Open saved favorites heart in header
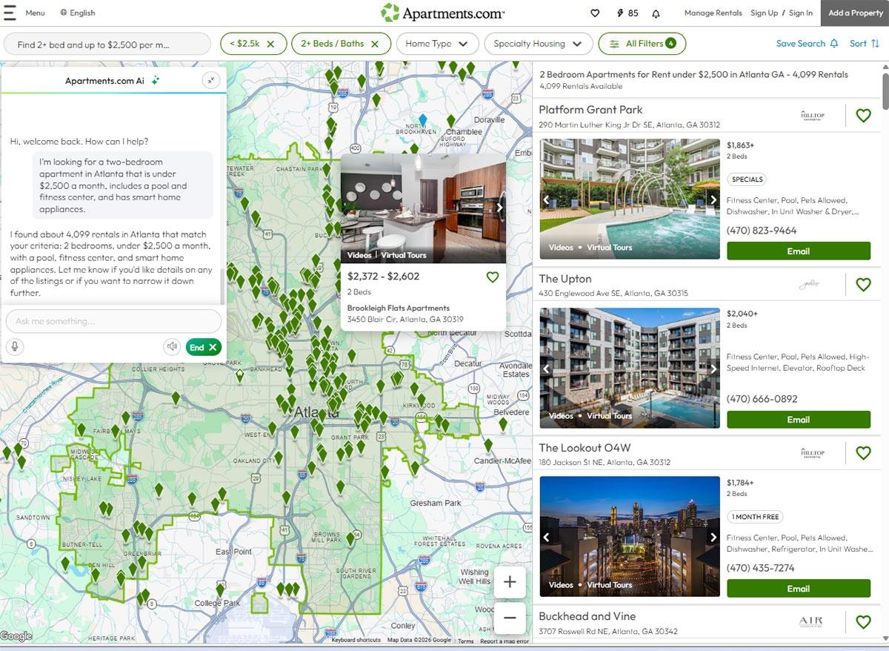This screenshot has height=651, width=889. click(595, 13)
